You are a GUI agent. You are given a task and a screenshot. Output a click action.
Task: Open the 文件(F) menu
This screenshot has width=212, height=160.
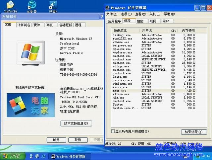[x=112, y=14]
